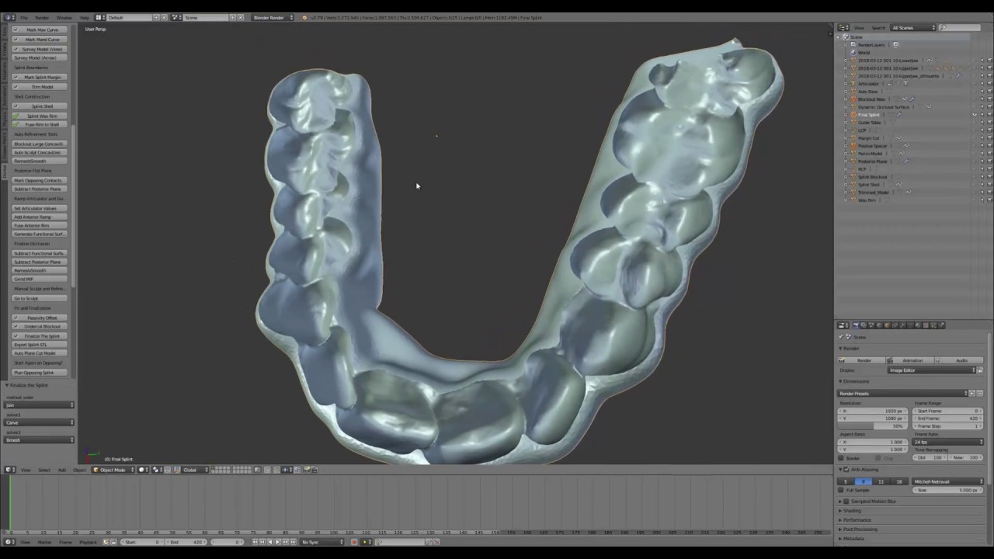Select anti-aliasing sample count 8

coord(863,481)
